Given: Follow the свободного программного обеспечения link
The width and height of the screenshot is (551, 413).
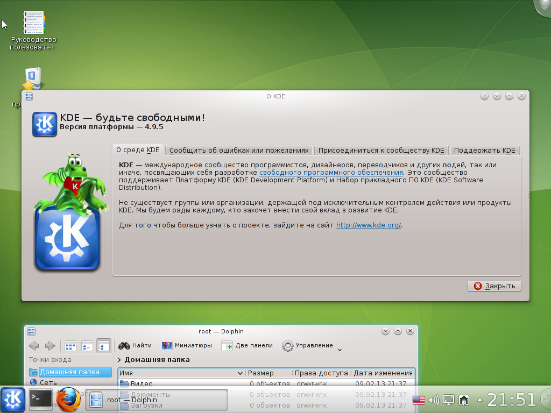Looking at the screenshot, I should (x=331, y=173).
